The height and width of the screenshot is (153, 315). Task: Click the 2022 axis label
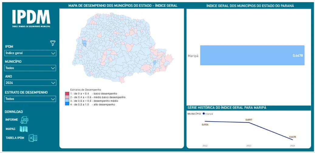pyautogui.click(x=205, y=146)
